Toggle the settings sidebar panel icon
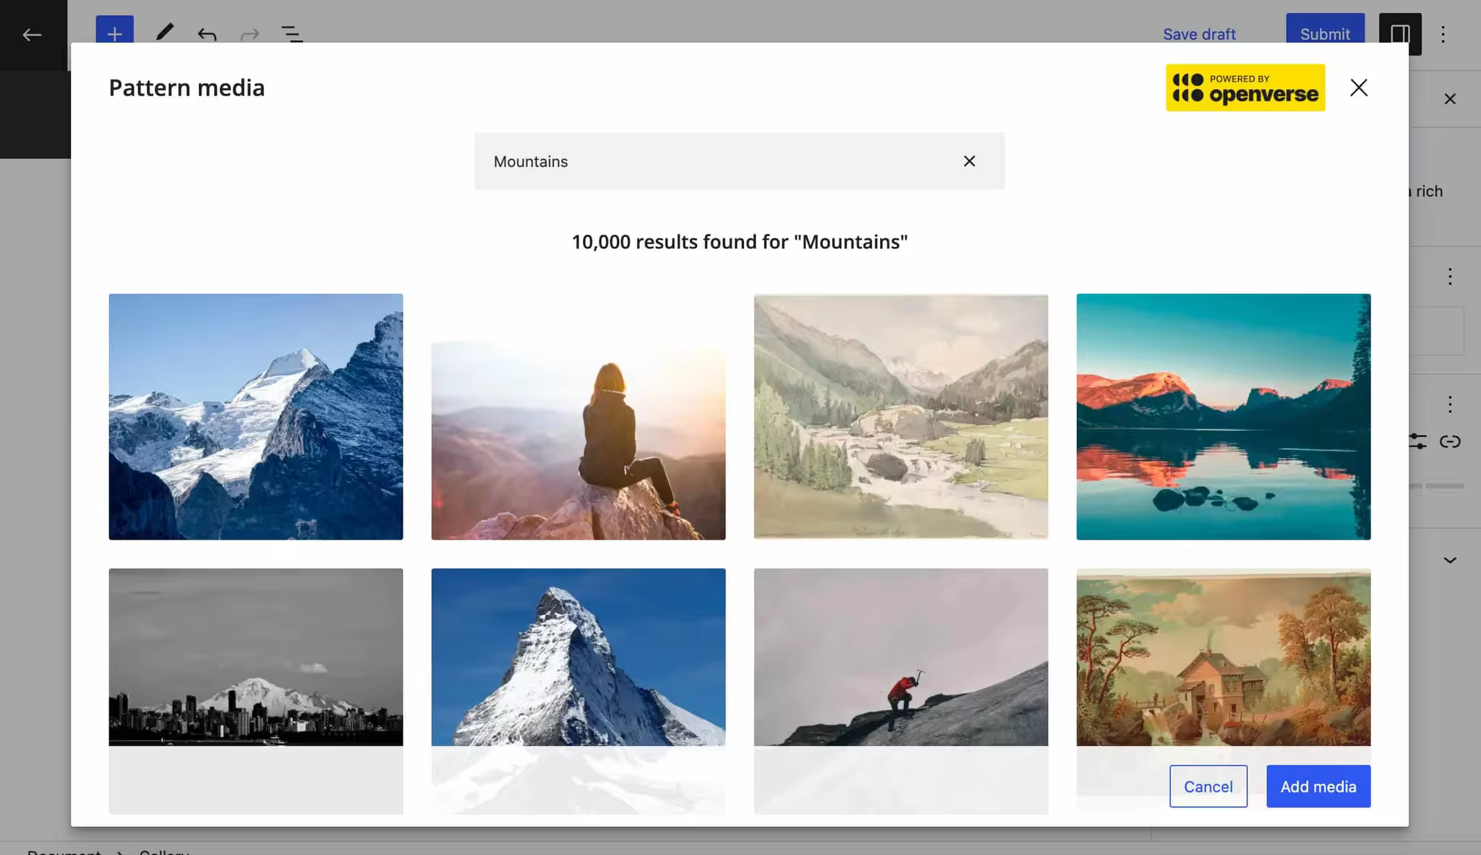Image resolution: width=1481 pixels, height=855 pixels. (1399, 34)
